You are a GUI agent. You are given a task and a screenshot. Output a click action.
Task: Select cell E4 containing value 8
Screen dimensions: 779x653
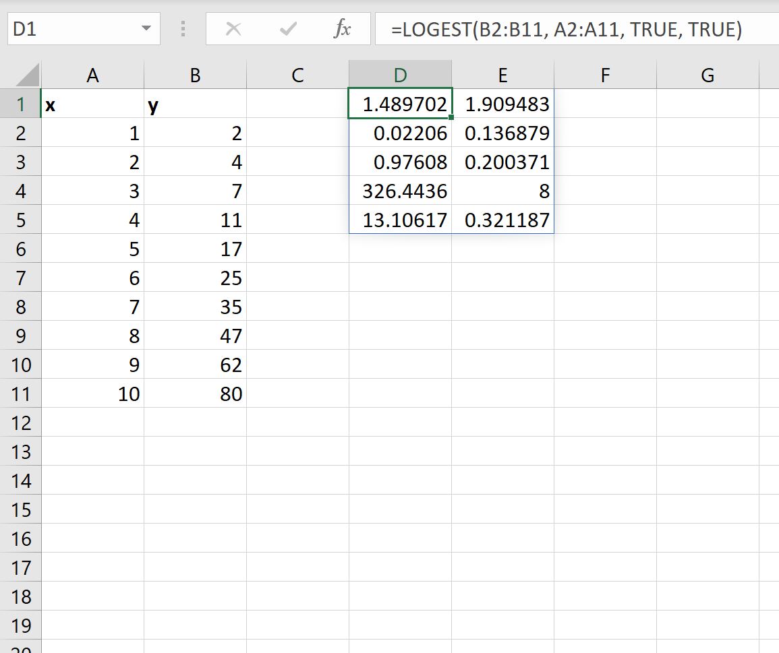(x=502, y=191)
